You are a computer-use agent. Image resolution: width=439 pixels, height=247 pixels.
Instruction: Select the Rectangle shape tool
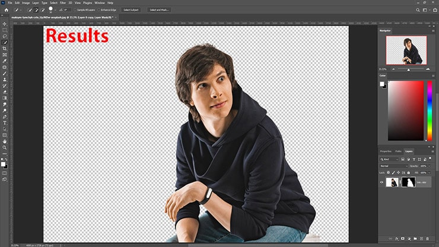point(5,135)
